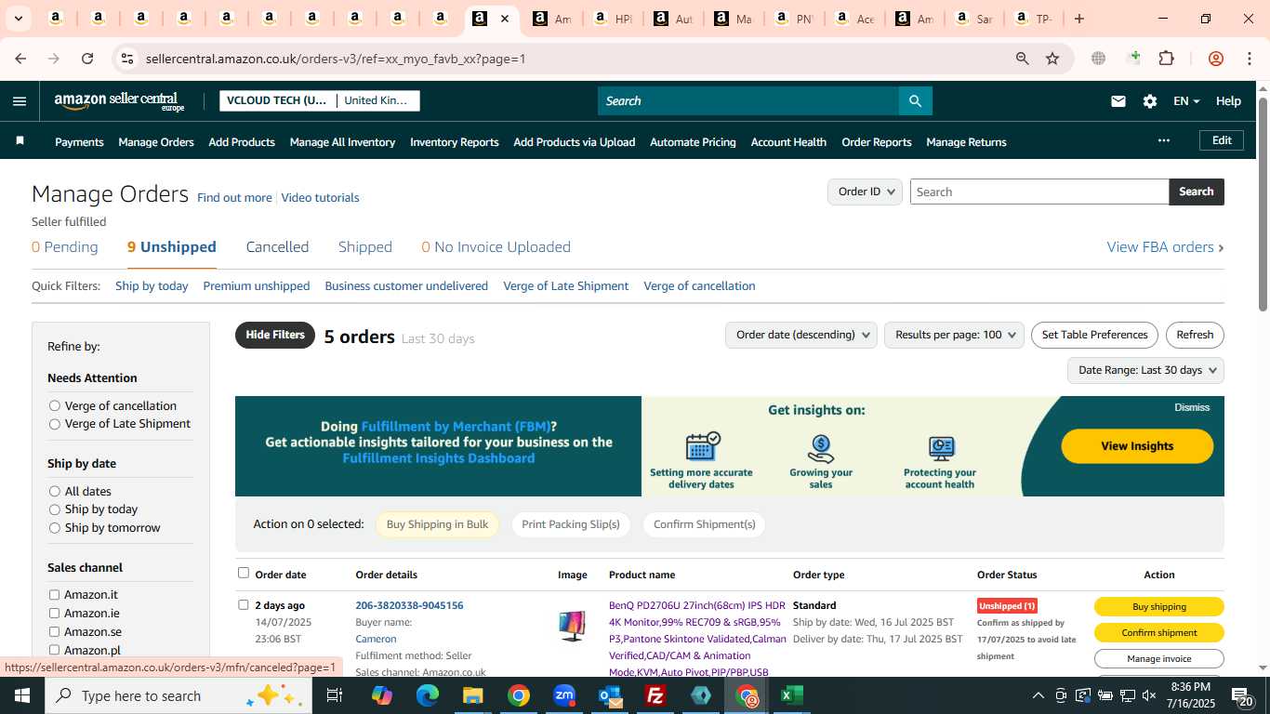Tick the Amazon.it sales channel checkbox
1270x714 pixels.
coord(54,595)
